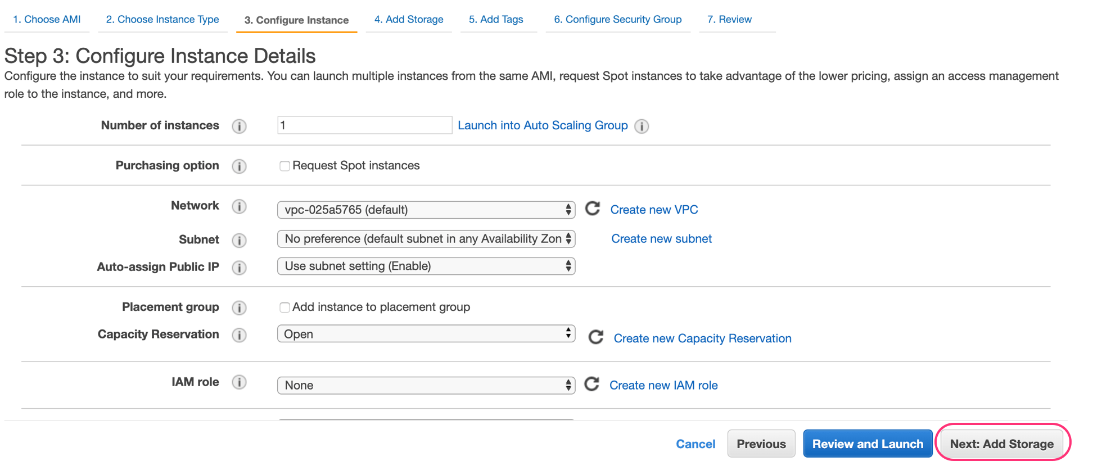Screen dimensions: 1102x461
Task: Refresh the Capacity Reservation list
Action: (595, 337)
